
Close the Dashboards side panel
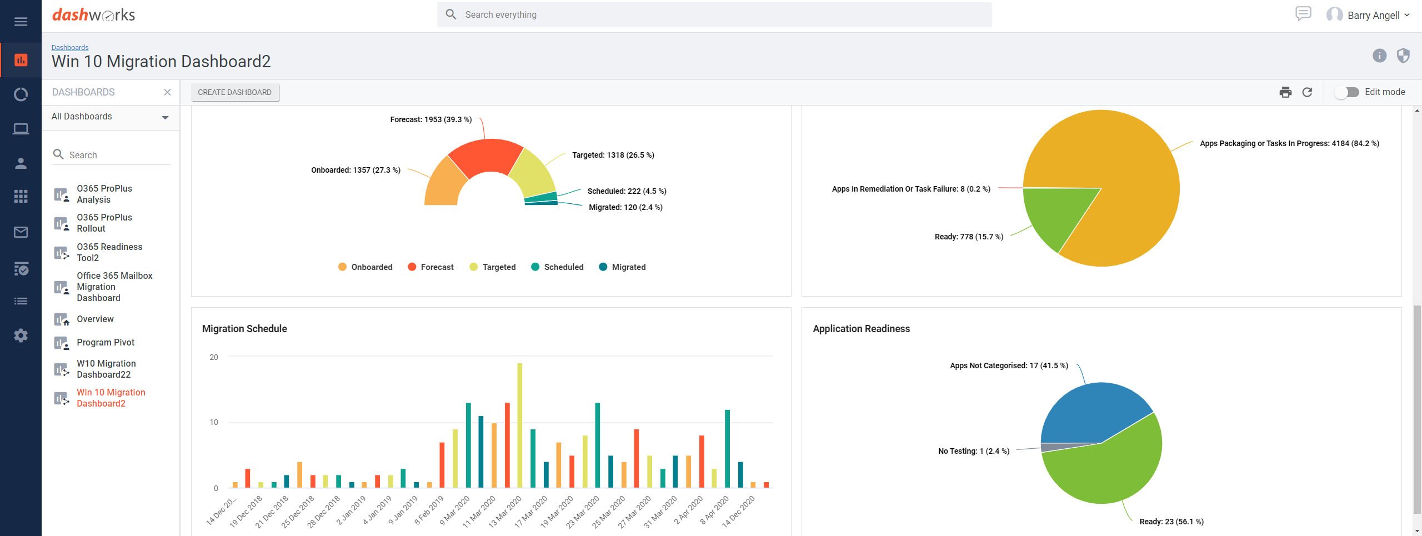[167, 92]
